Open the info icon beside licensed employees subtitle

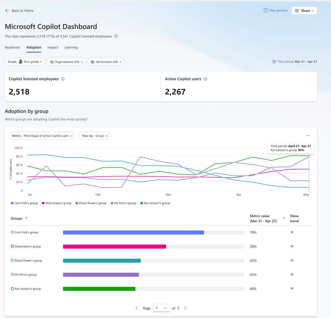coord(116,36)
